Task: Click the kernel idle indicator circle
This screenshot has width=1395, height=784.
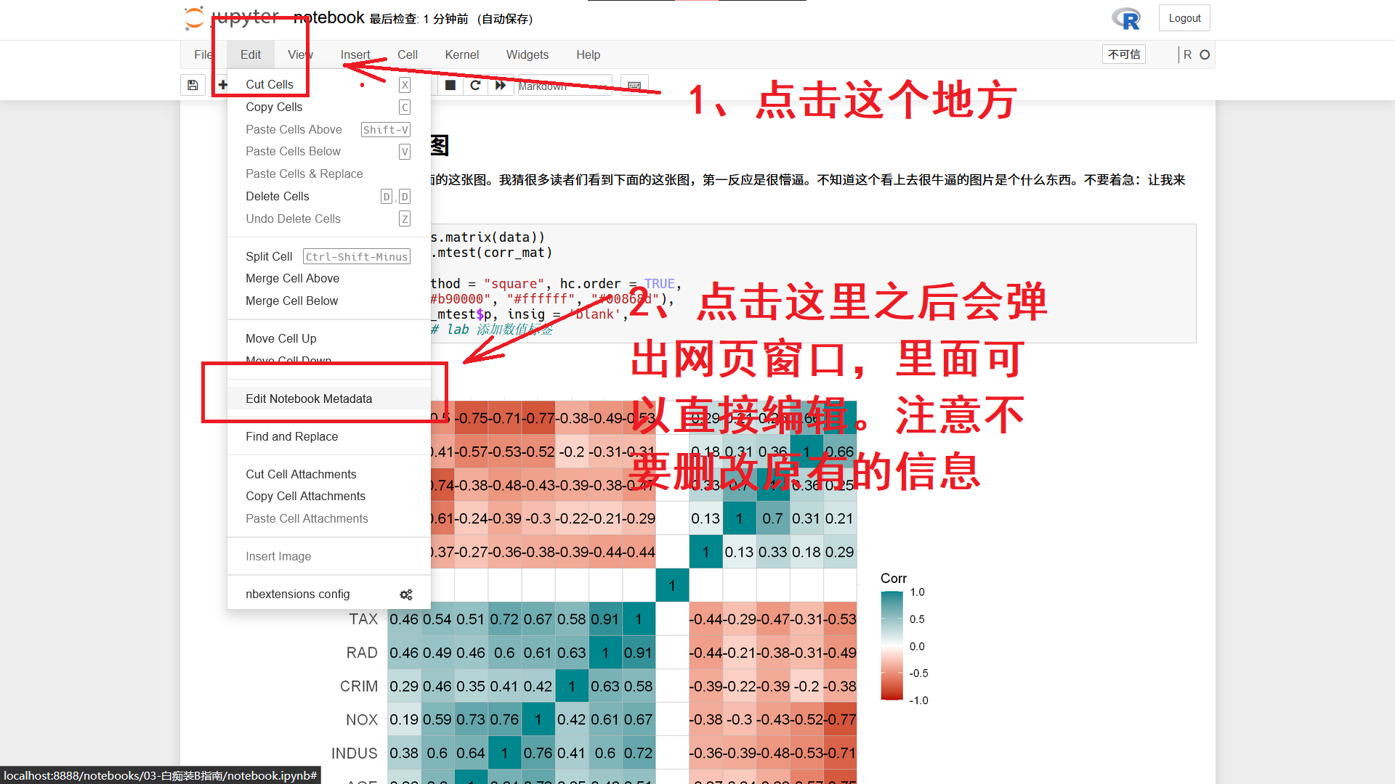Action: (1205, 54)
